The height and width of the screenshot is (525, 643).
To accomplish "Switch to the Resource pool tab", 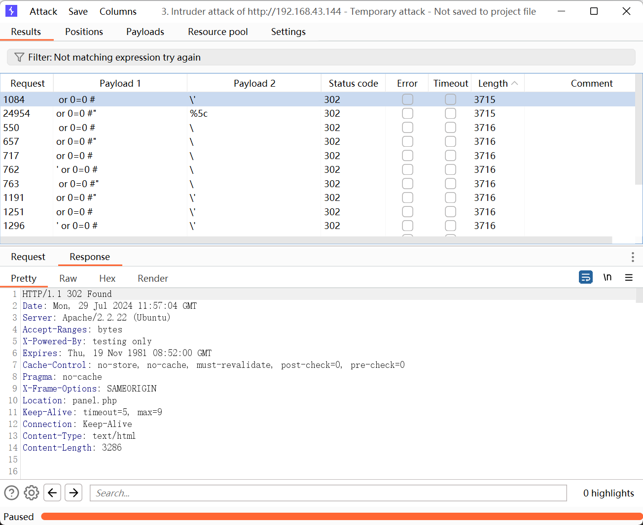I will tap(218, 32).
